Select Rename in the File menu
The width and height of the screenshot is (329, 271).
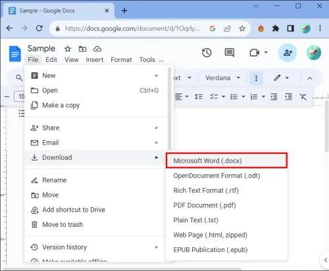click(95, 180)
